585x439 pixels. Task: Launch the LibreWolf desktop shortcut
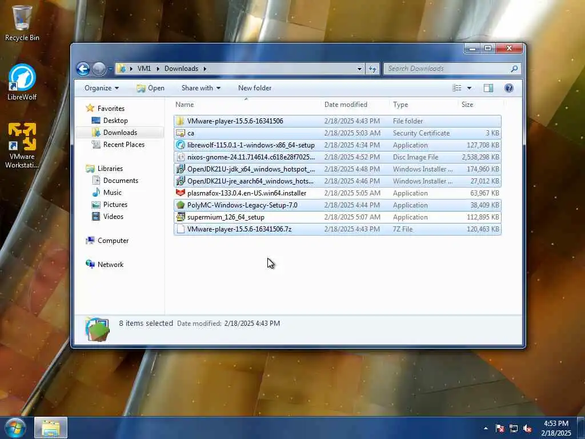coord(22,82)
